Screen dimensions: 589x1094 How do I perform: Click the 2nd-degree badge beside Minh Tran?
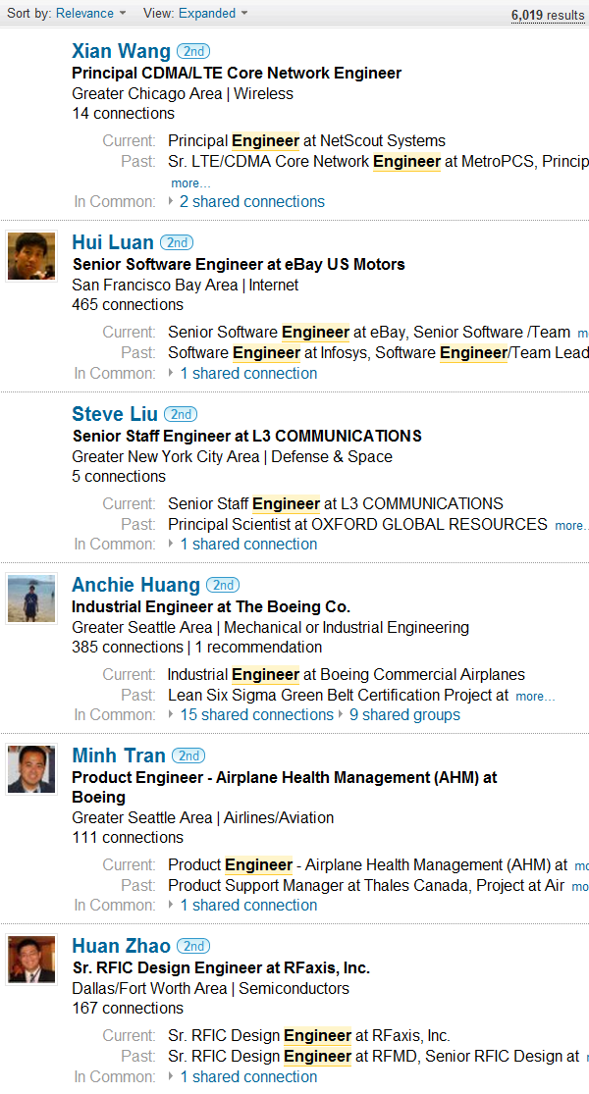pyautogui.click(x=188, y=755)
